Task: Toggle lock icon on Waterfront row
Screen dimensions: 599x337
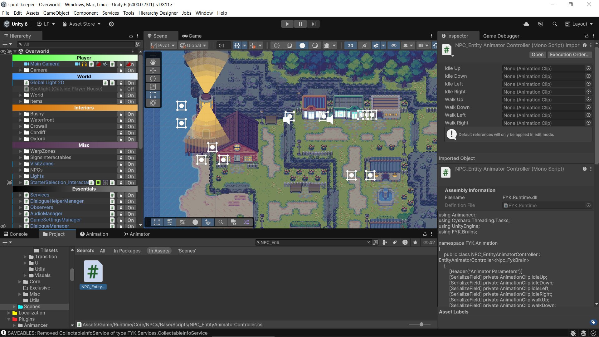Action: [121, 120]
